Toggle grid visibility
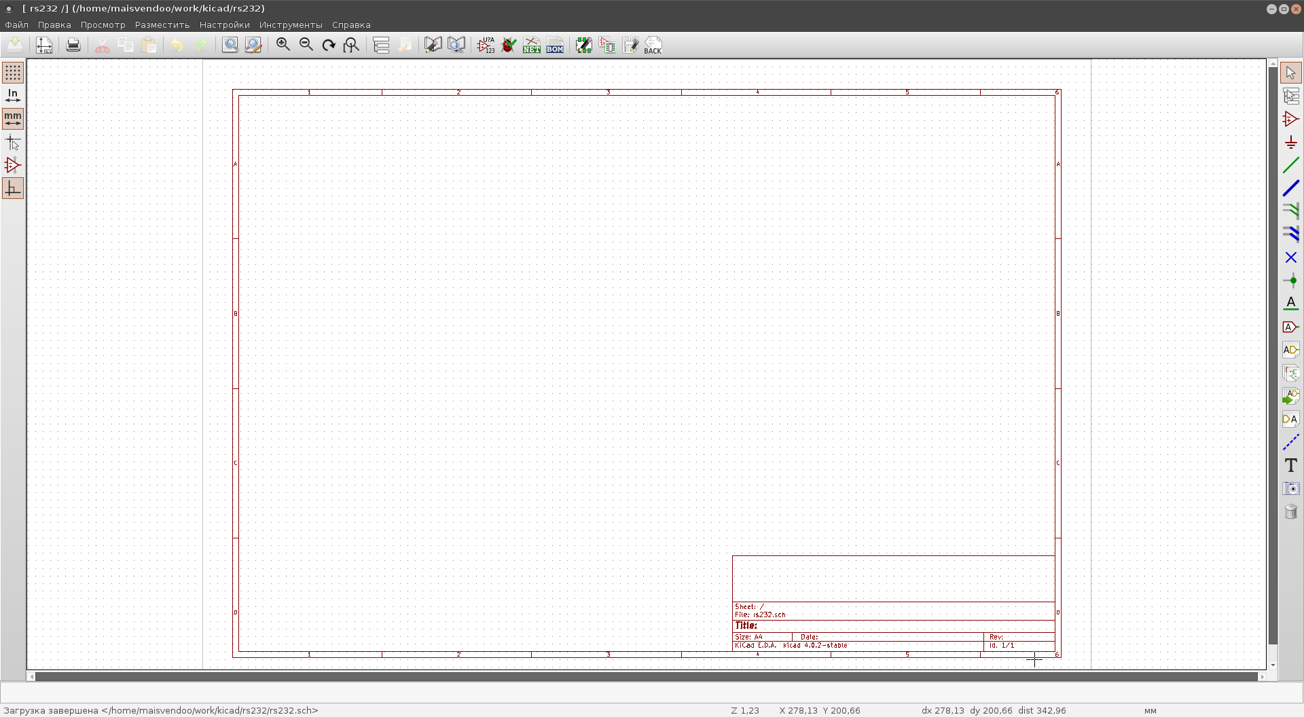 (13, 73)
